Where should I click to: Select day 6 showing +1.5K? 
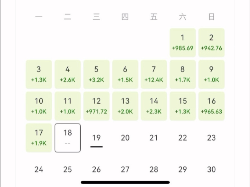pyautogui.click(x=125, y=74)
